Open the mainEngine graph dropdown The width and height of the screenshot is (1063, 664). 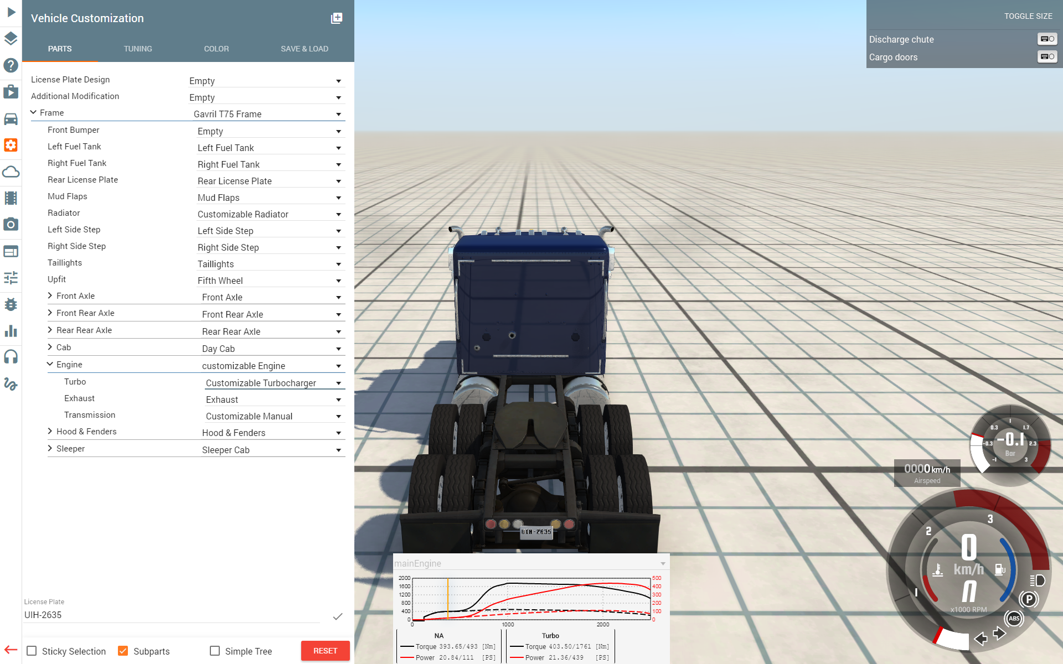pyautogui.click(x=530, y=563)
